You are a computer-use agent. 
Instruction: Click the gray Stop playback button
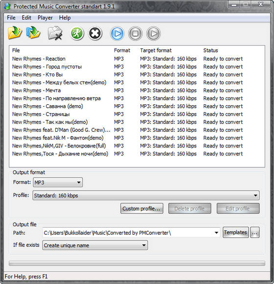point(135,33)
